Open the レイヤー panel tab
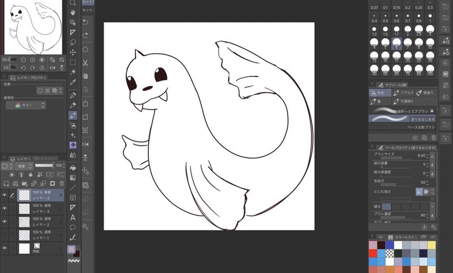The width and height of the screenshot is (453, 273). (20, 159)
